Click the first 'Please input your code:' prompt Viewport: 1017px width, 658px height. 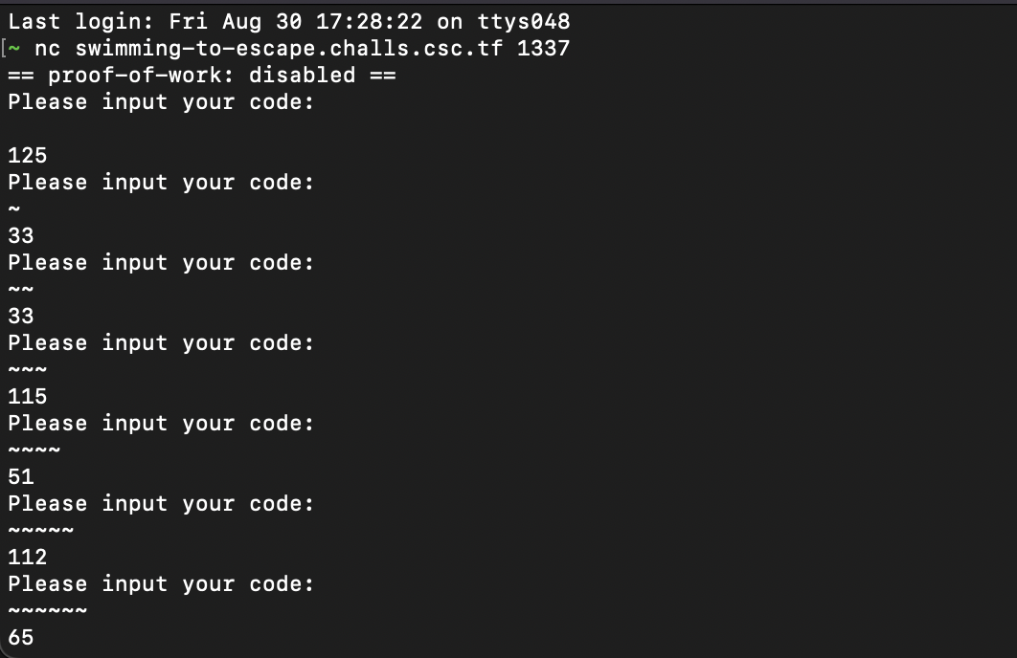161,102
